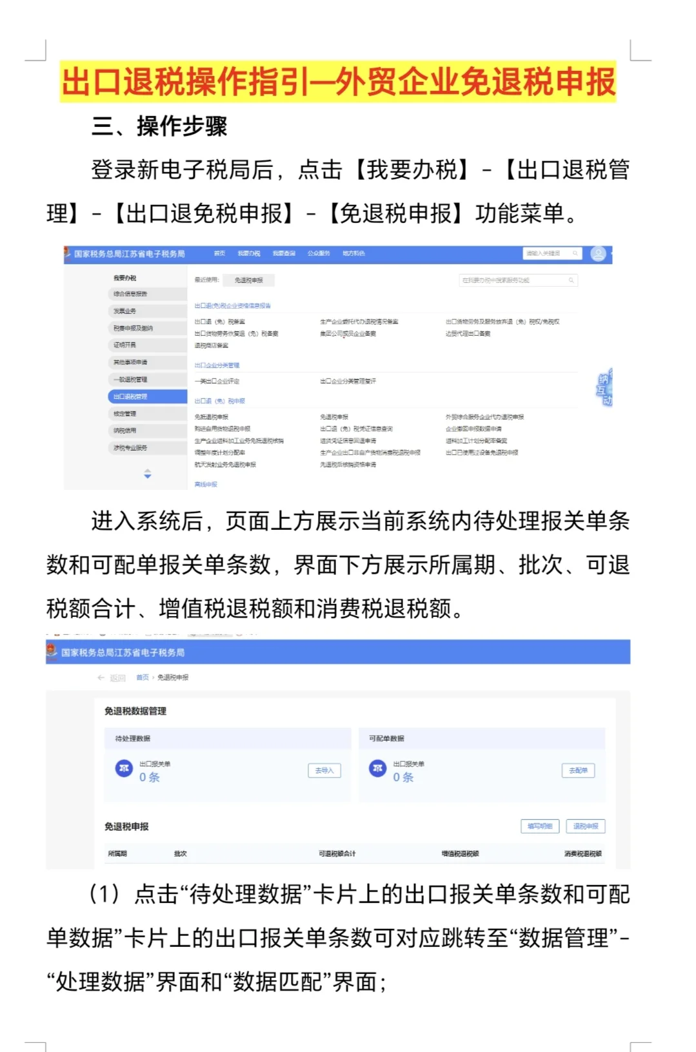The height and width of the screenshot is (1052, 696).
Task: Click the 可退税额合计 column header
Action: click(337, 853)
